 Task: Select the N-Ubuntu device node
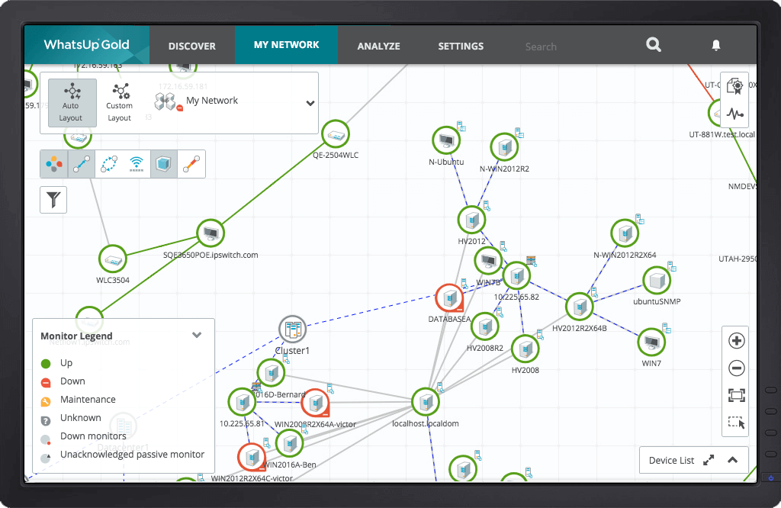pyautogui.click(x=446, y=140)
